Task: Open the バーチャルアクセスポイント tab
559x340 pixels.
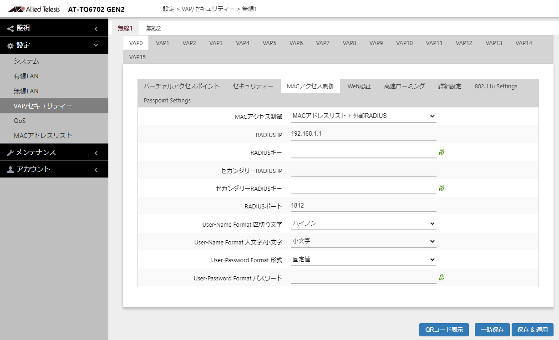Action: (182, 86)
